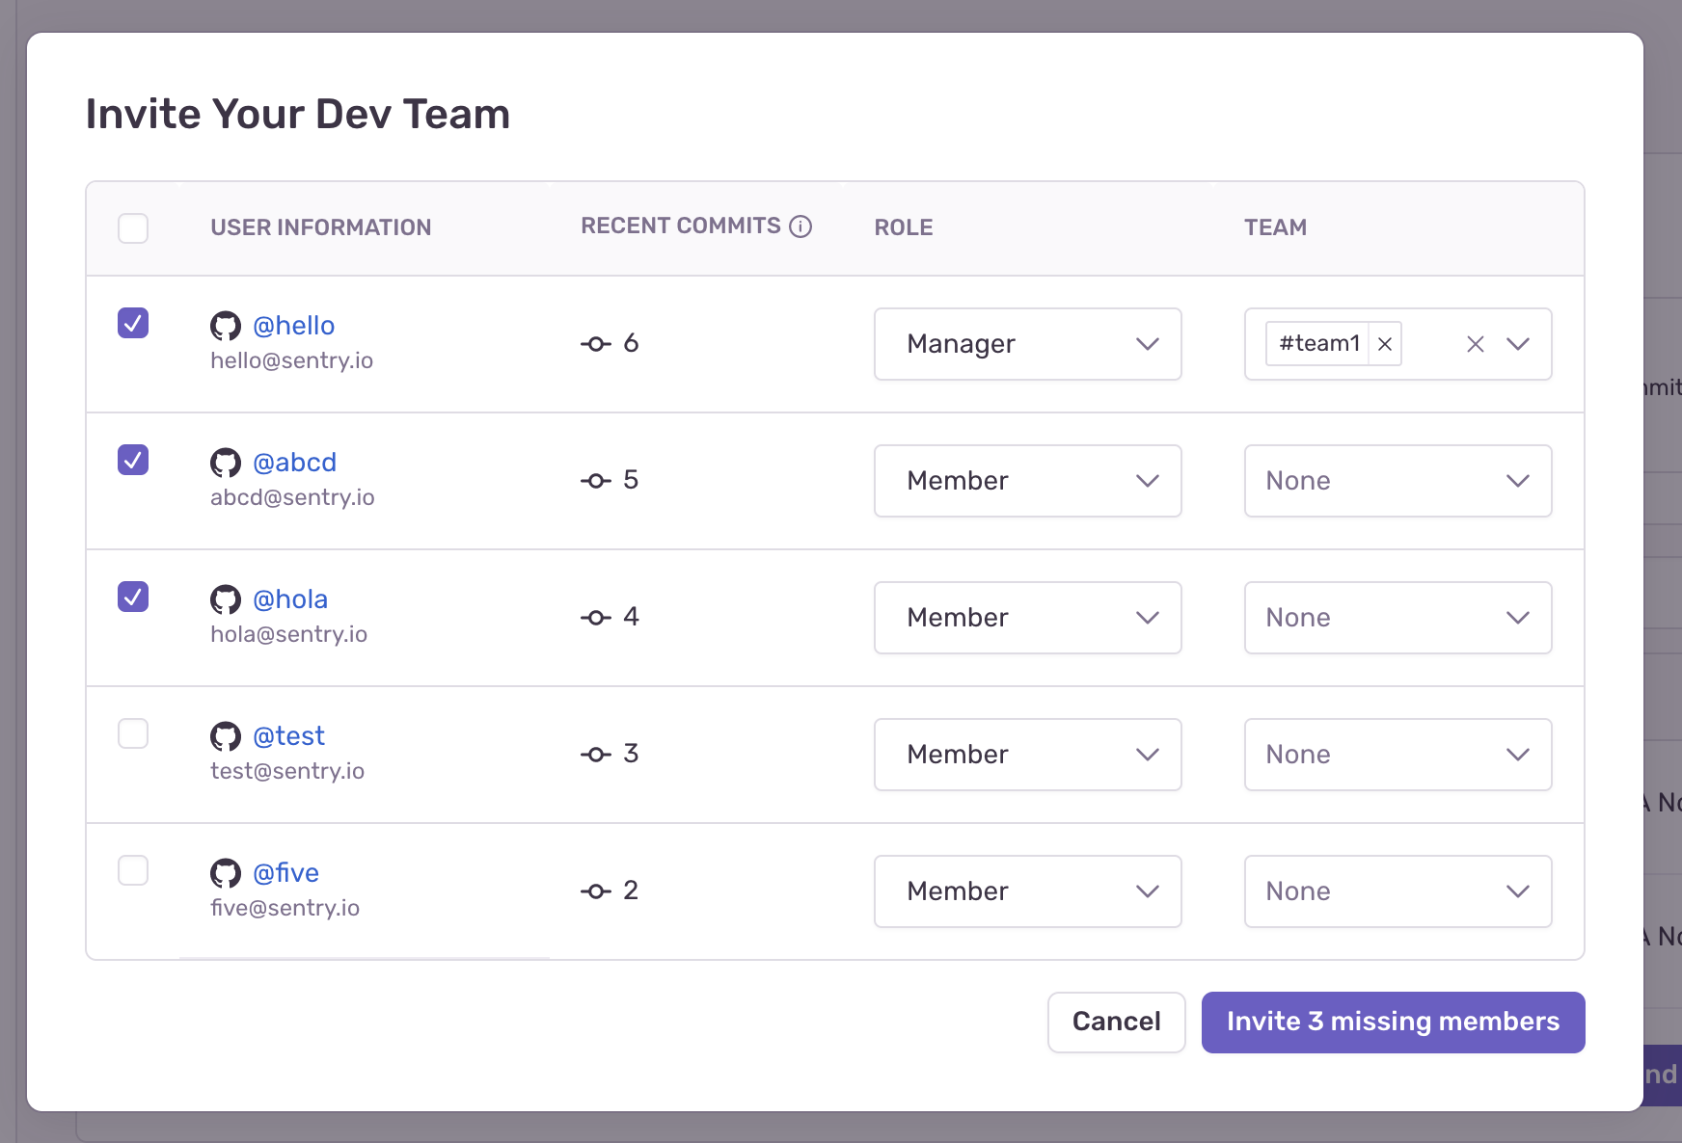Uncheck the checkbox for @hello
The height and width of the screenshot is (1143, 1682).
[133, 324]
